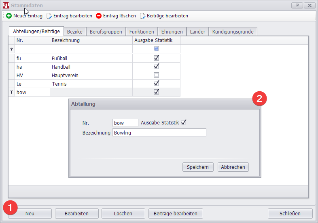Enable Ausgabe Statistik for Hauptverein
This screenshot has width=318, height=223.
click(156, 75)
